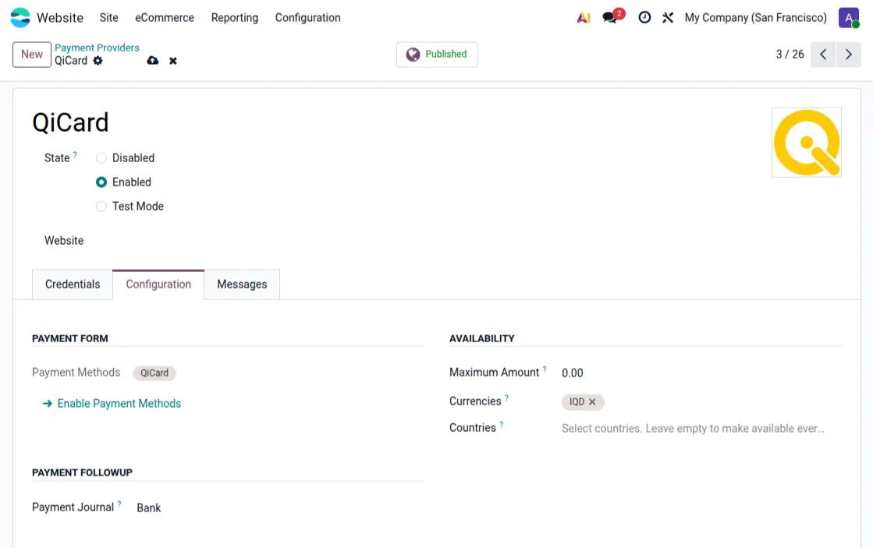Go to the next record arrow
The image size is (873, 548).
point(849,55)
